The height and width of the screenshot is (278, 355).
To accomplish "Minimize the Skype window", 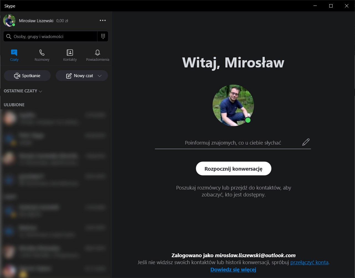I will (x=315, y=6).
